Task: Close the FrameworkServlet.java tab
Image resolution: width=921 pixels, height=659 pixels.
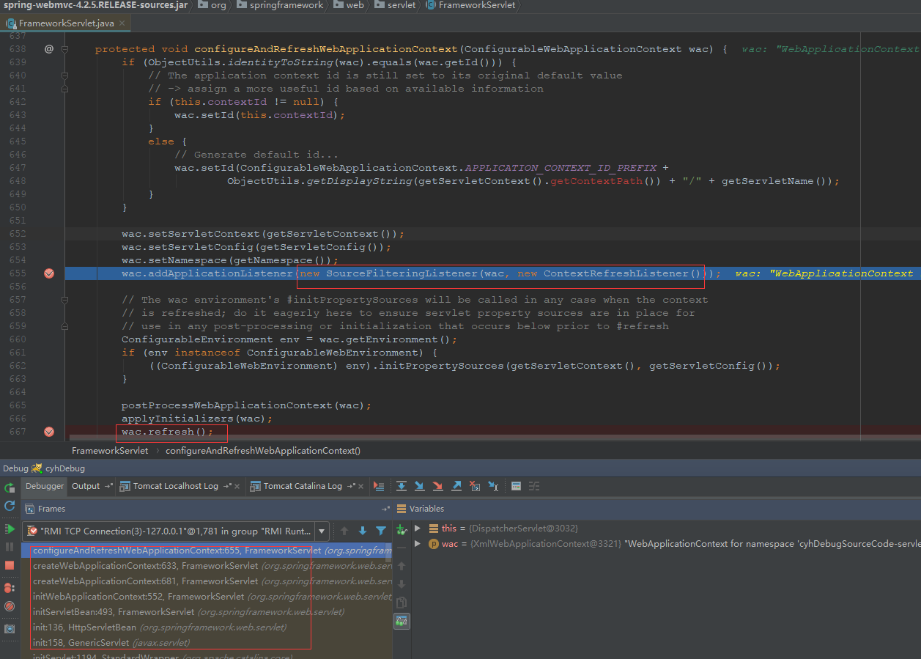Action: (122, 23)
